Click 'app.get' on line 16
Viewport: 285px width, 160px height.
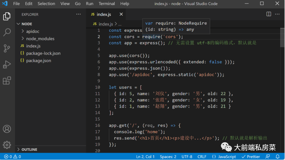pos(118,125)
